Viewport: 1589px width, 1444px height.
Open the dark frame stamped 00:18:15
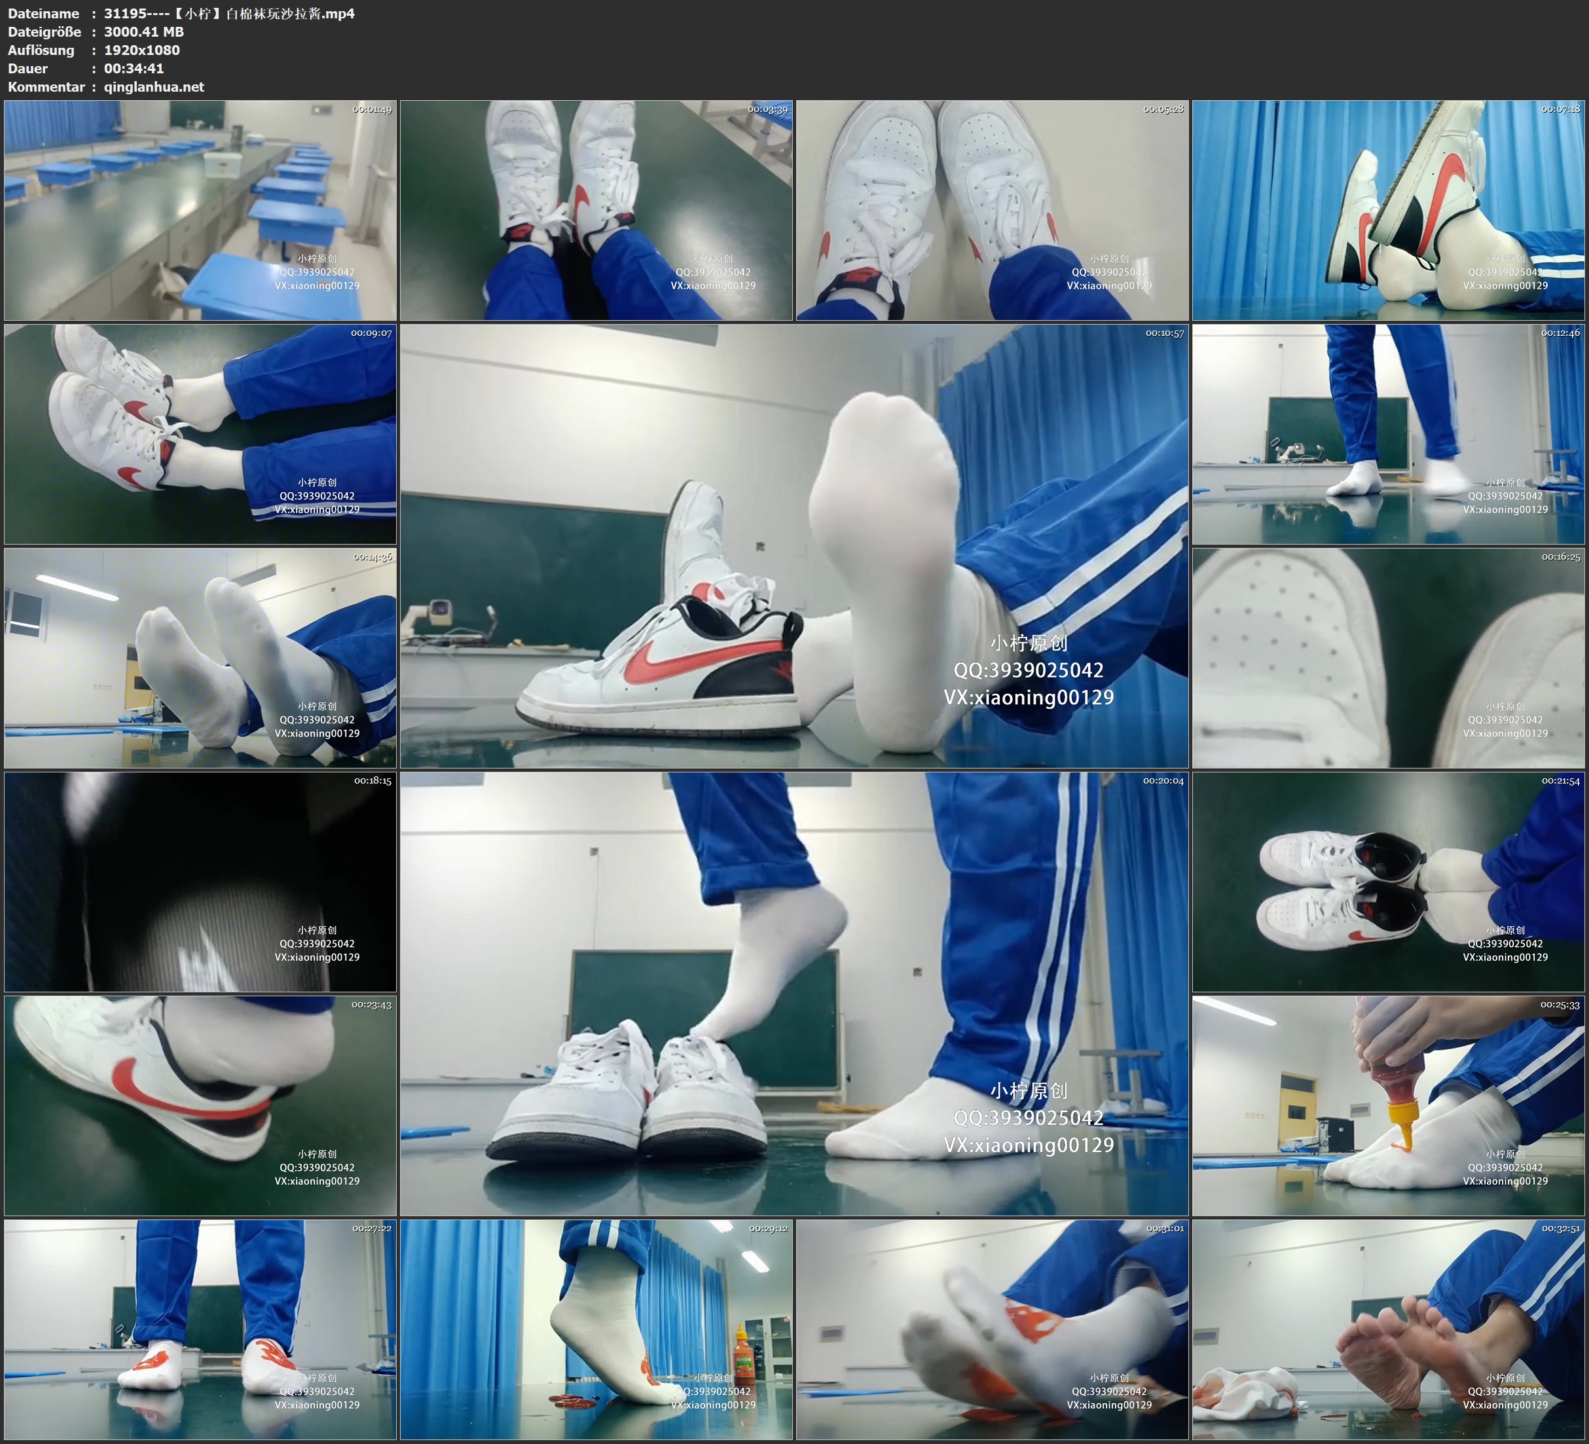pos(200,881)
